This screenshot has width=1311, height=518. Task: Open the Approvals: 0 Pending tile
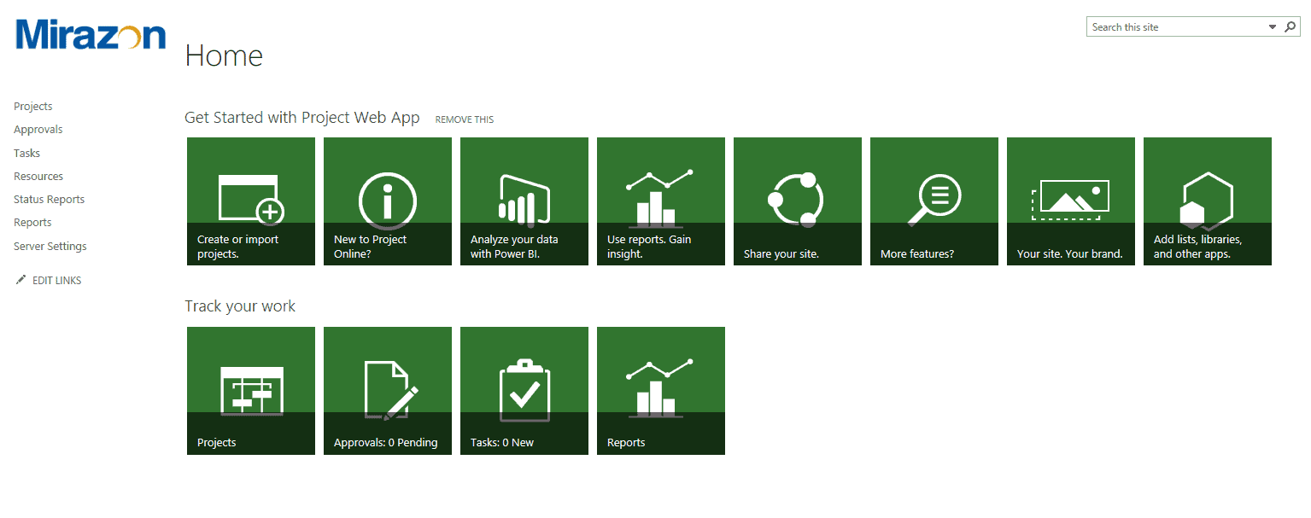(388, 391)
